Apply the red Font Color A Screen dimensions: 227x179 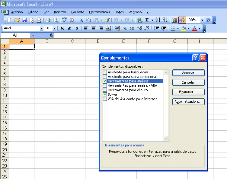tap(194, 28)
